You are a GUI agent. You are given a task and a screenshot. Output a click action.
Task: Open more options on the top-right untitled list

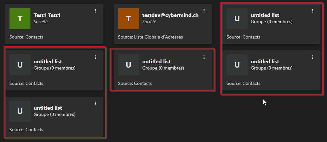(313, 11)
